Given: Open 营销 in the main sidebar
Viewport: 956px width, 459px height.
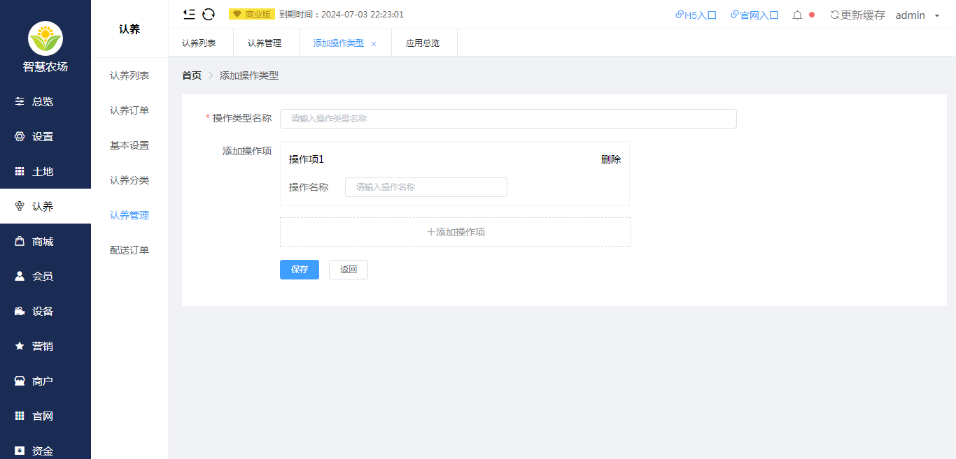Looking at the screenshot, I should [x=45, y=346].
